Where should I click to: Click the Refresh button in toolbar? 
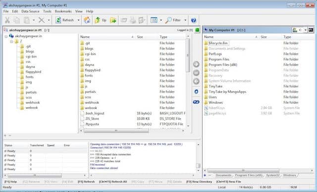(x=65, y=20)
